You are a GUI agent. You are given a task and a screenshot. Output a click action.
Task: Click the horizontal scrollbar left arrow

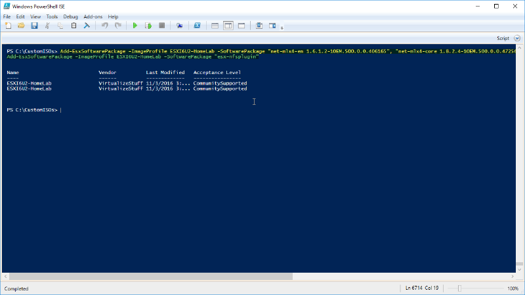click(5, 276)
